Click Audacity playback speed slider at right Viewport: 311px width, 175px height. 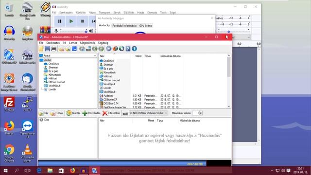(x=233, y=31)
